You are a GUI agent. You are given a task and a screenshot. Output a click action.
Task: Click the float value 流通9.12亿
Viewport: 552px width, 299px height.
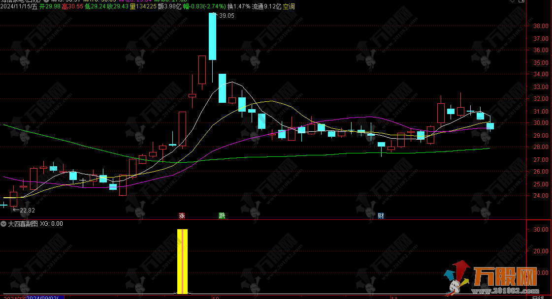point(266,6)
